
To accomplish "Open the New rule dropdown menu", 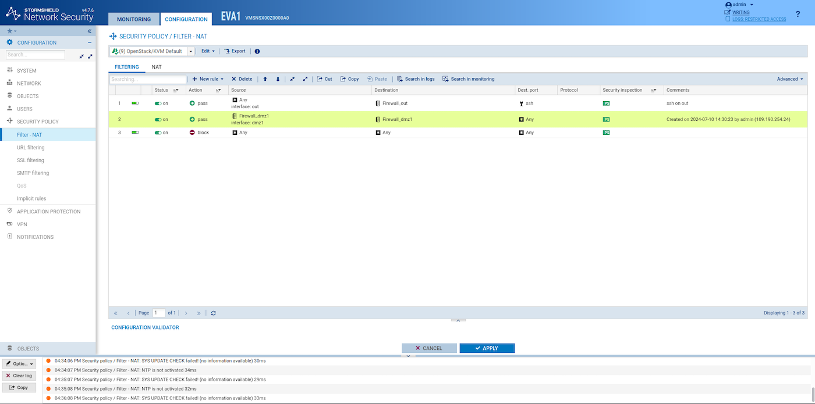I will tap(208, 79).
